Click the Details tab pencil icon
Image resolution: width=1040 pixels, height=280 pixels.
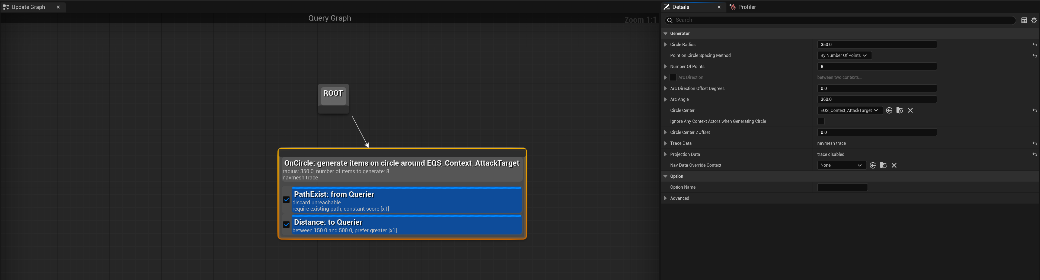tap(666, 7)
